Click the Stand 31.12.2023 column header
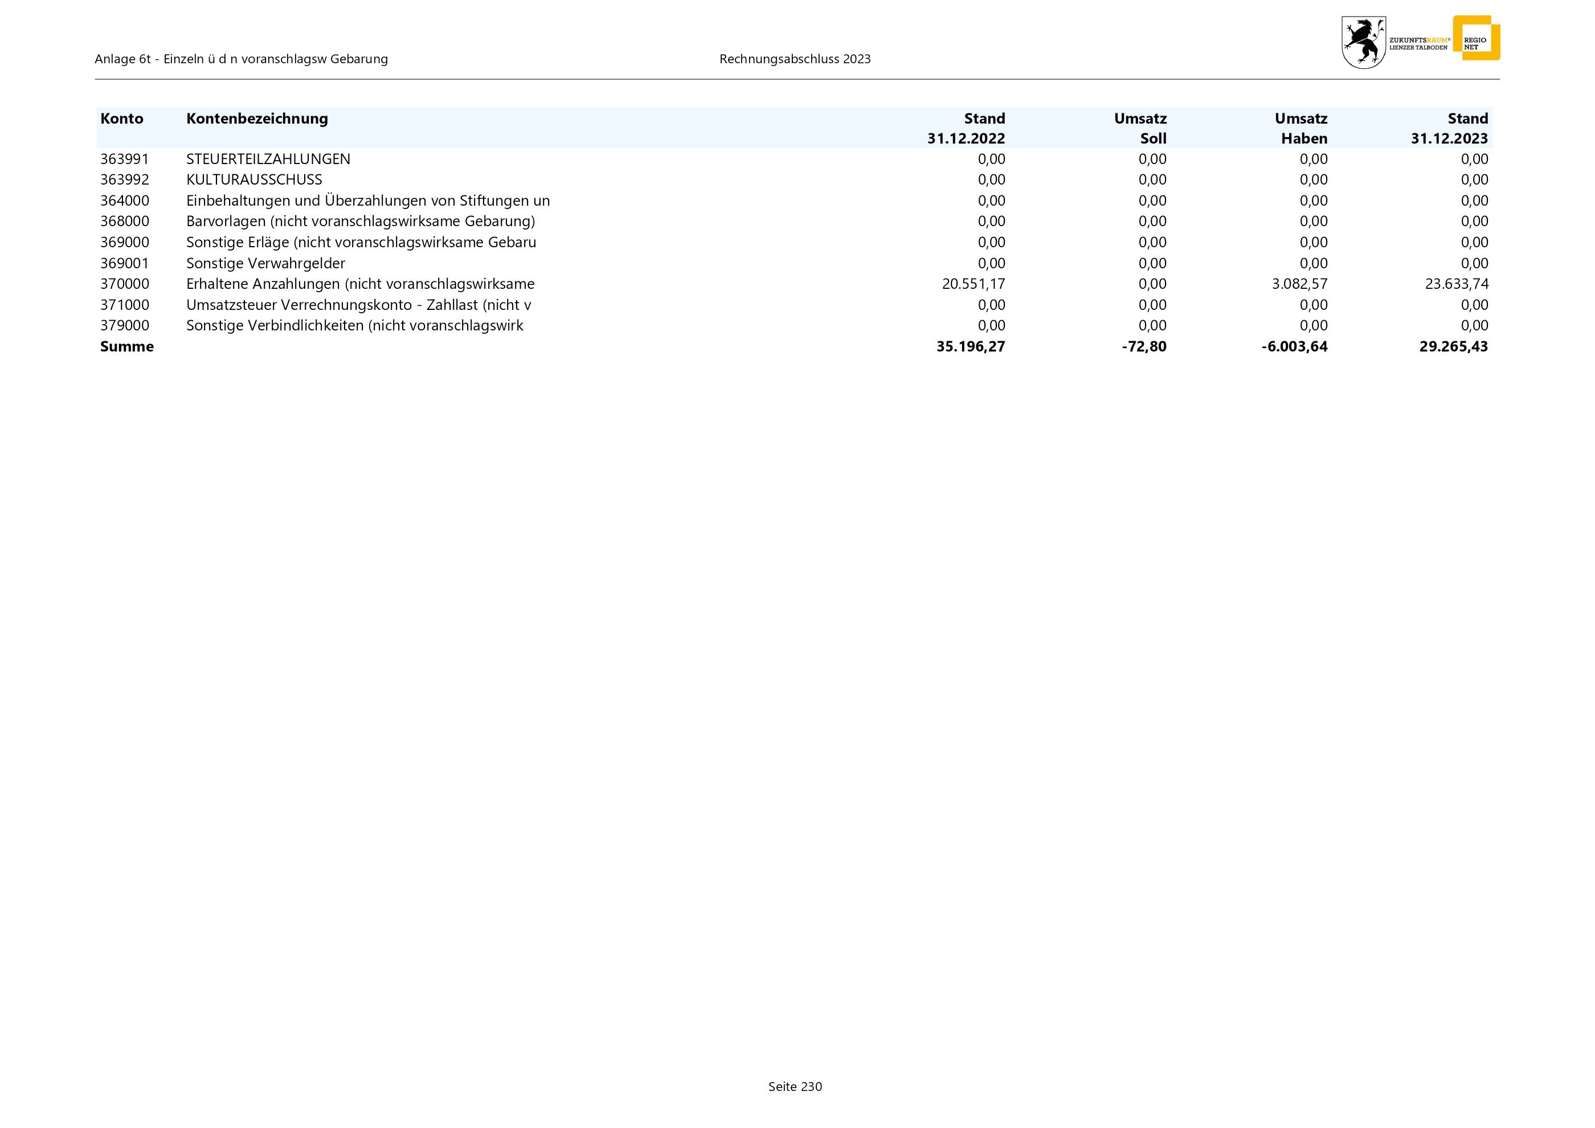The image size is (1595, 1128). coord(1449,129)
